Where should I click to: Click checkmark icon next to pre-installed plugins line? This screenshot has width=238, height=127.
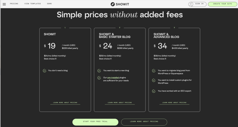coord(99,78)
